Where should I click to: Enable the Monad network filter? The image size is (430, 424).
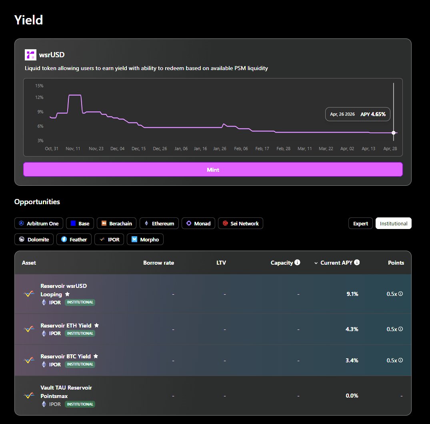coord(198,223)
